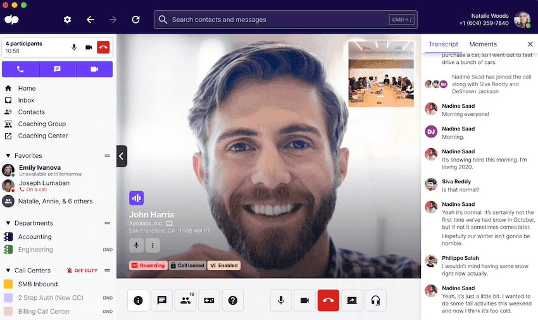Click the Dialpad logo
The width and height of the screenshot is (538, 320).
point(11,20)
